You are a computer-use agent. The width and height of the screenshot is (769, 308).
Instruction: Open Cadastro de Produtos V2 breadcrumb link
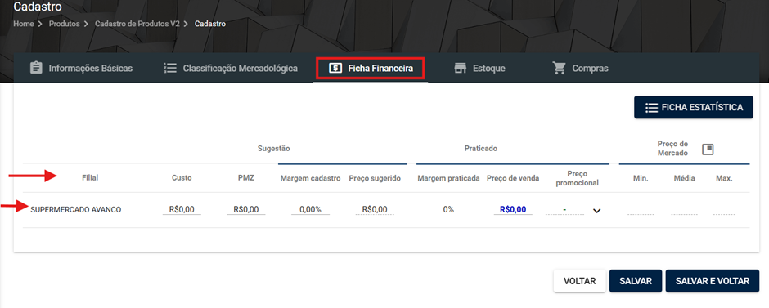(x=137, y=24)
